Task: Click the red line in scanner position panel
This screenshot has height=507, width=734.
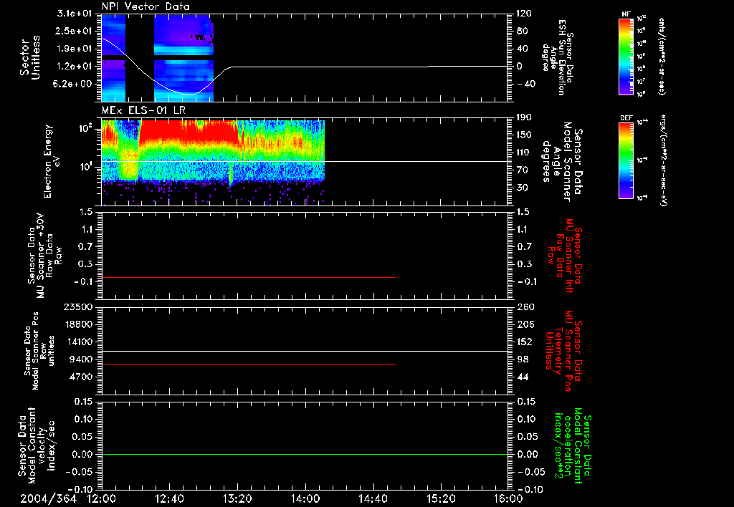Action: pyautogui.click(x=249, y=364)
